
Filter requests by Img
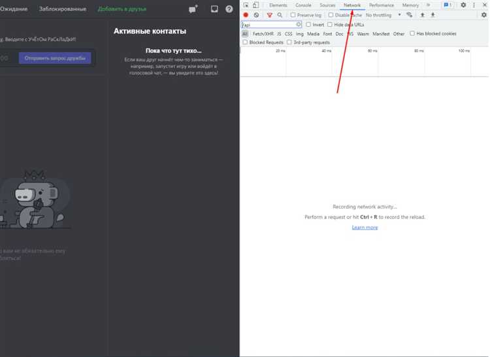click(300, 34)
